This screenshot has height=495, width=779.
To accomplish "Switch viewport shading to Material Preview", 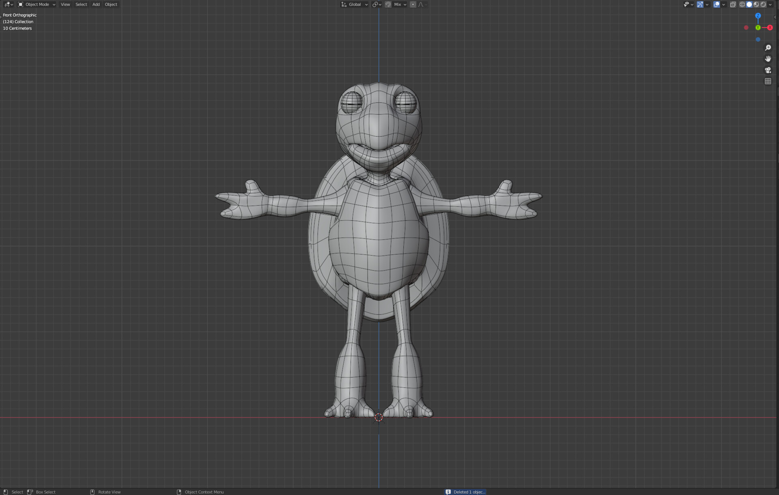I will click(756, 4).
